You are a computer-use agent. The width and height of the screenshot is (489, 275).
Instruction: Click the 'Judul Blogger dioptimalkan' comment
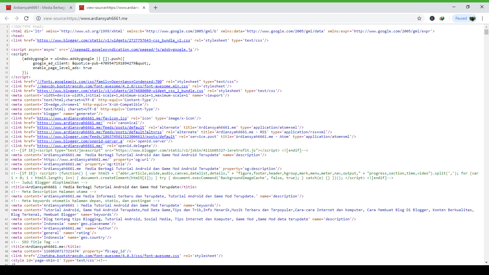click(x=49, y=182)
